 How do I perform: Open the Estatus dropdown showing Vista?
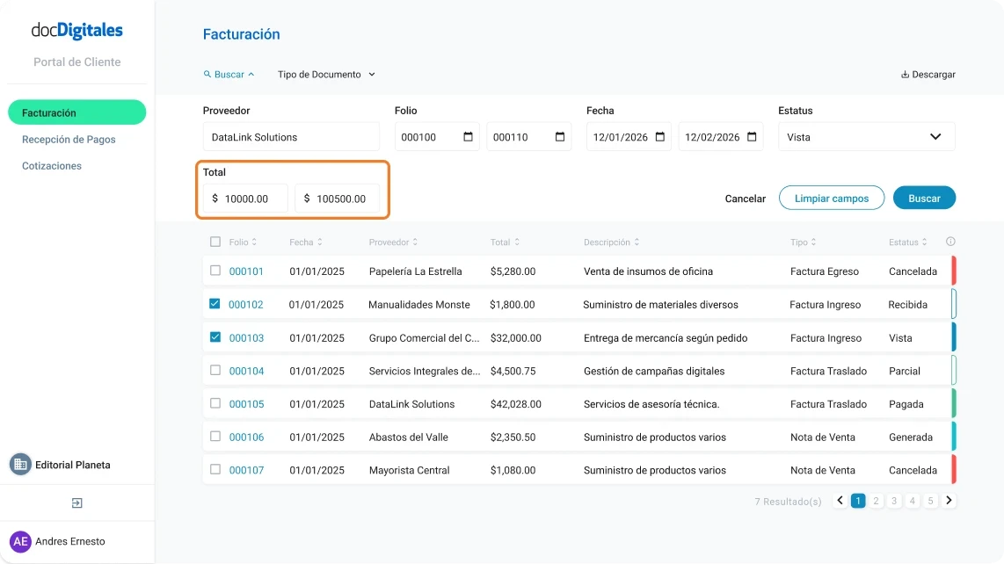[x=866, y=136]
